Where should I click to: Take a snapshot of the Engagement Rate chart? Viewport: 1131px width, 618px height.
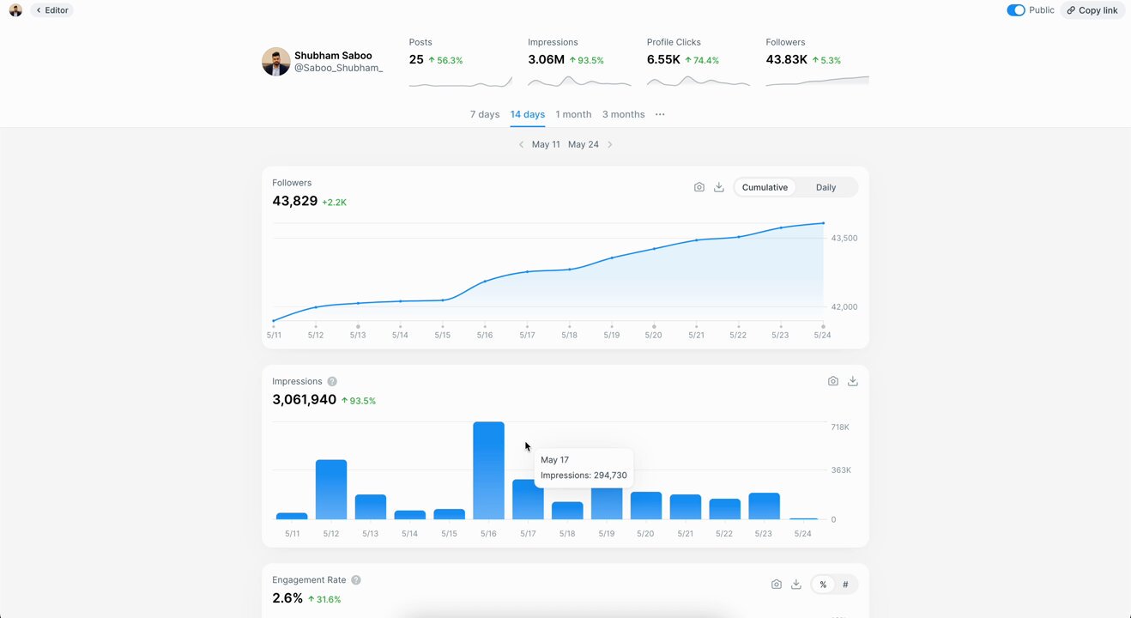pos(777,585)
